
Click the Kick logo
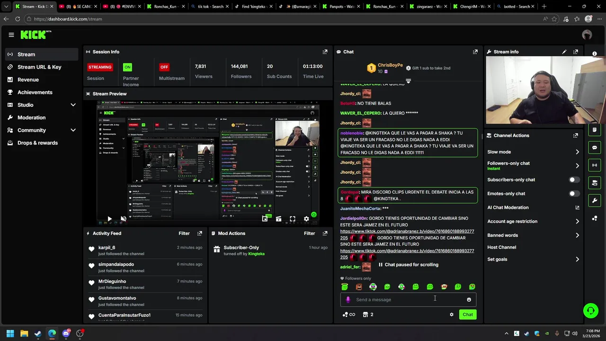click(x=36, y=35)
